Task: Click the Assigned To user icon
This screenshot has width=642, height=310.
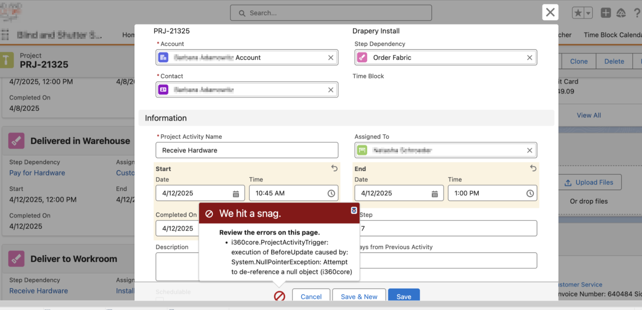Action: [x=362, y=151]
